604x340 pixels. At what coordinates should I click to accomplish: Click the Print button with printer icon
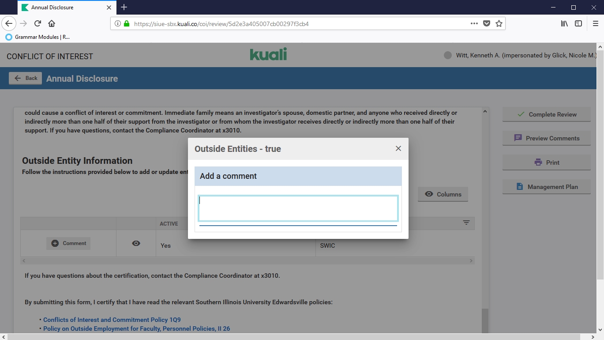[x=546, y=162]
